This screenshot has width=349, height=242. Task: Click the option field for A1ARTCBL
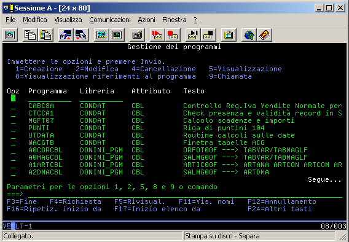[x=13, y=165]
